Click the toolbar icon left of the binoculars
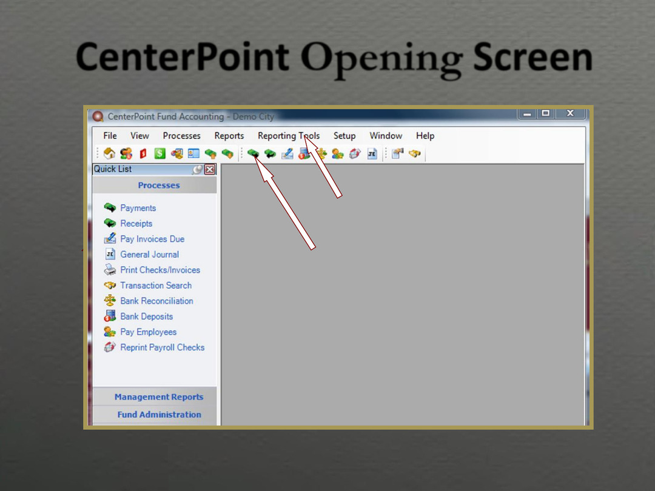Viewport: 655px width, 491px height. pos(398,153)
